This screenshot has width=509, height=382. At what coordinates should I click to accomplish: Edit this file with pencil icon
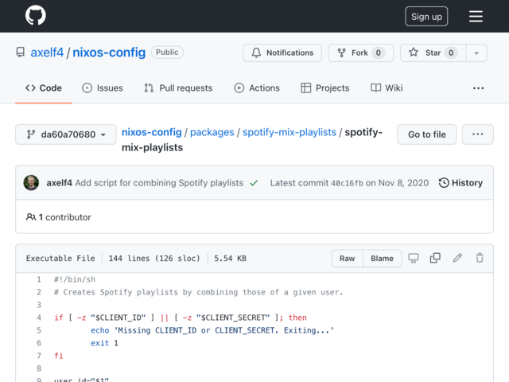tap(457, 258)
